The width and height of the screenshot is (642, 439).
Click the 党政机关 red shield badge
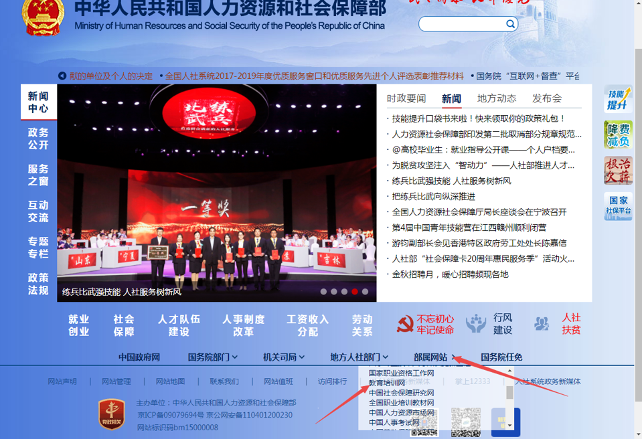111,414
